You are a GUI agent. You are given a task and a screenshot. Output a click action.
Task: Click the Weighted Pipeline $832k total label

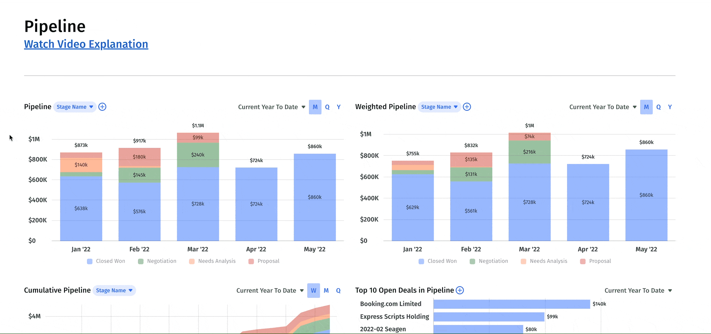click(x=471, y=146)
